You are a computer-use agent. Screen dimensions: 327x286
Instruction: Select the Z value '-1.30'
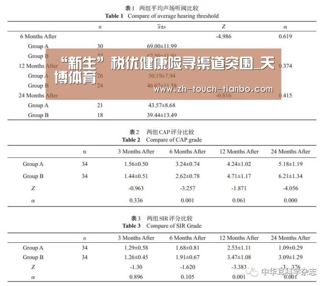coord(136,267)
